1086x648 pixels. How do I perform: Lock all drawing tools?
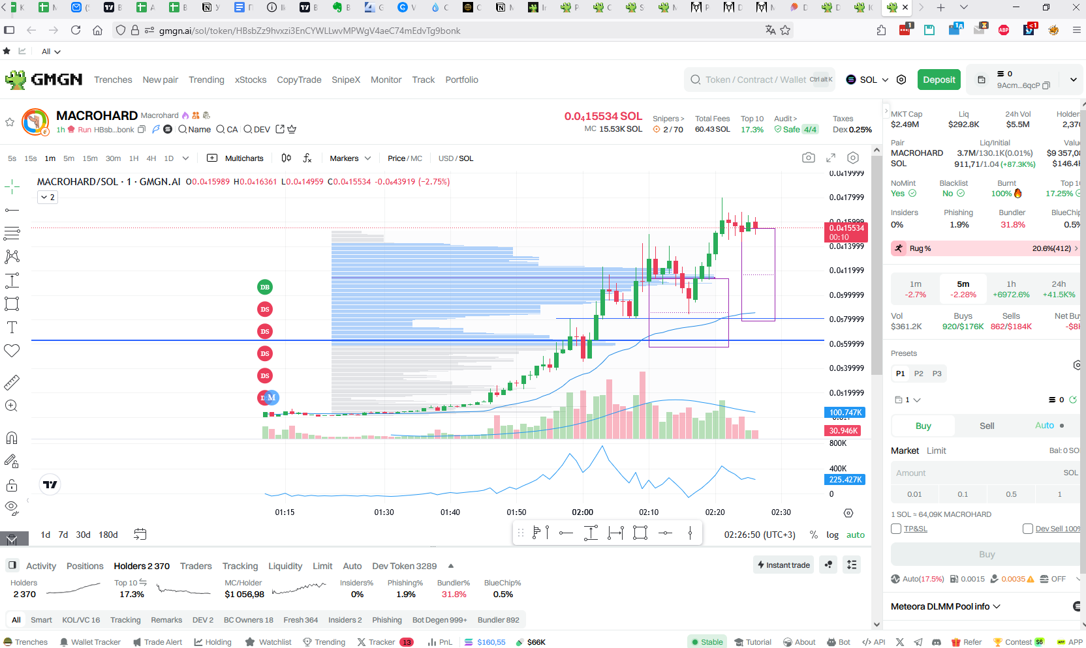[x=12, y=485]
